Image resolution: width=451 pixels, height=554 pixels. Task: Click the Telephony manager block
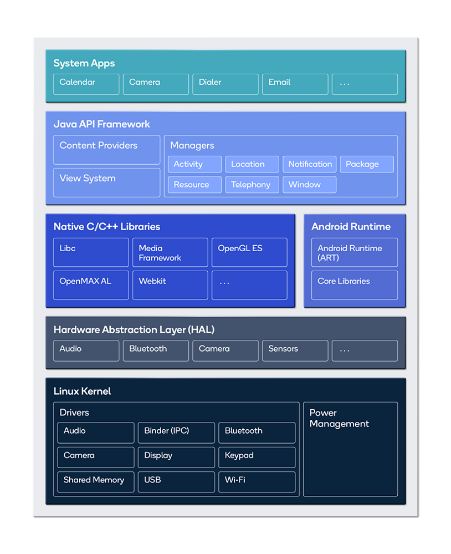pyautogui.click(x=252, y=184)
